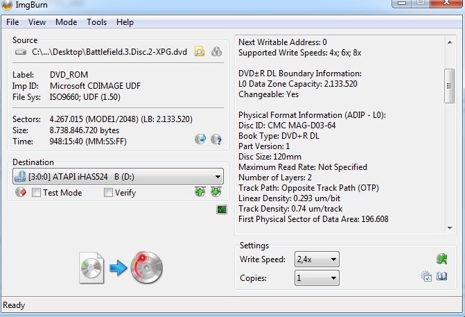This screenshot has width=465, height=317.
Task: Click the source image file page icon
Action: tap(91, 268)
